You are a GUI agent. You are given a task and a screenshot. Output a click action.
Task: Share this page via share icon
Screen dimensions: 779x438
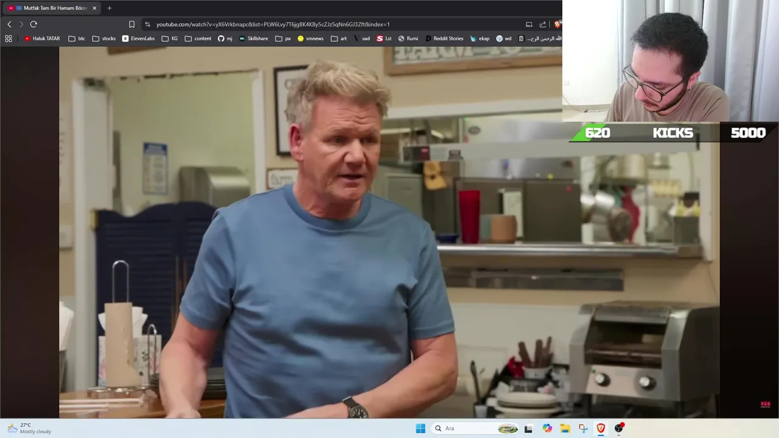[543, 24]
